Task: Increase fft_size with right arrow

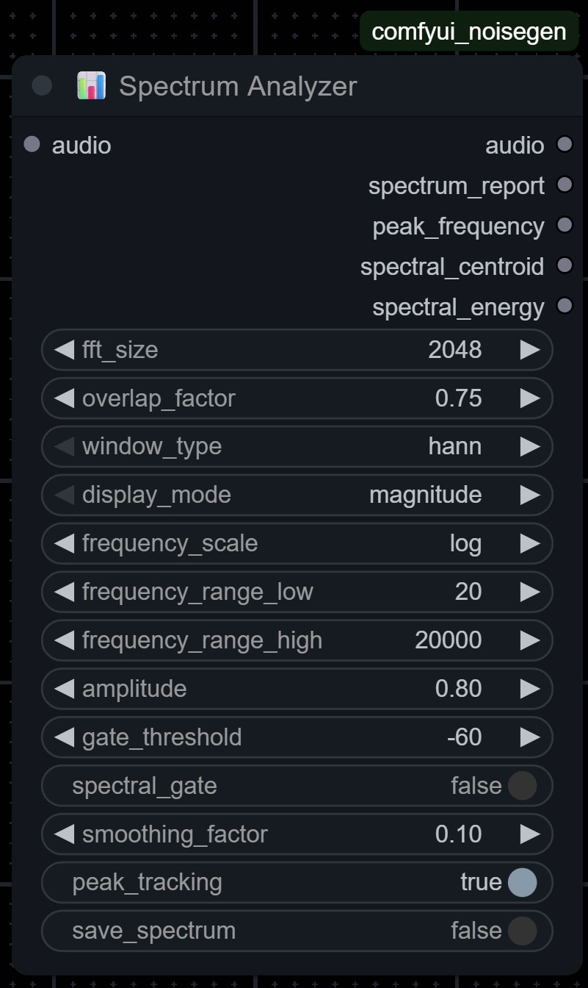Action: click(530, 349)
